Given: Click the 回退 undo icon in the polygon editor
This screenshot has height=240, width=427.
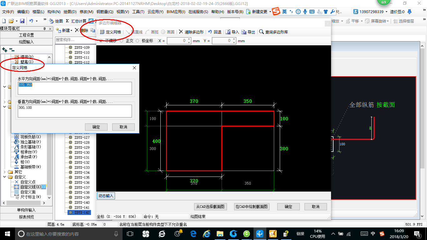Looking at the screenshot, I should (x=210, y=32).
